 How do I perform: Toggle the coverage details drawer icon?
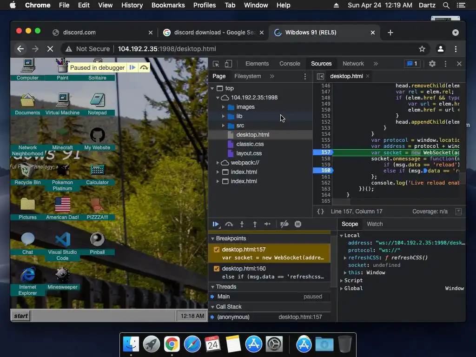[x=458, y=212]
